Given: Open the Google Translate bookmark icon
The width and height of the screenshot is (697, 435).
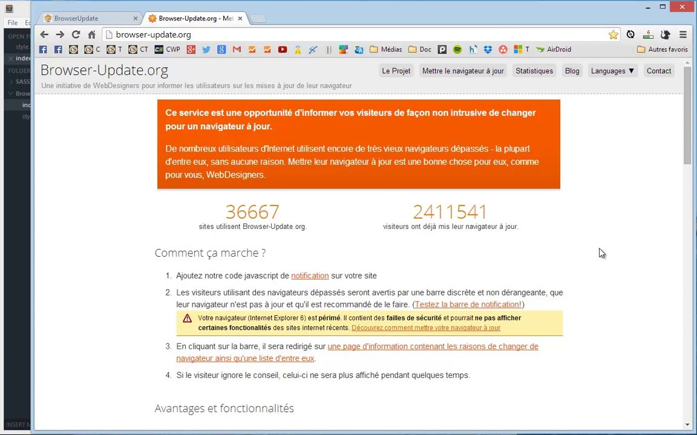Looking at the screenshot, I should coord(359,50).
